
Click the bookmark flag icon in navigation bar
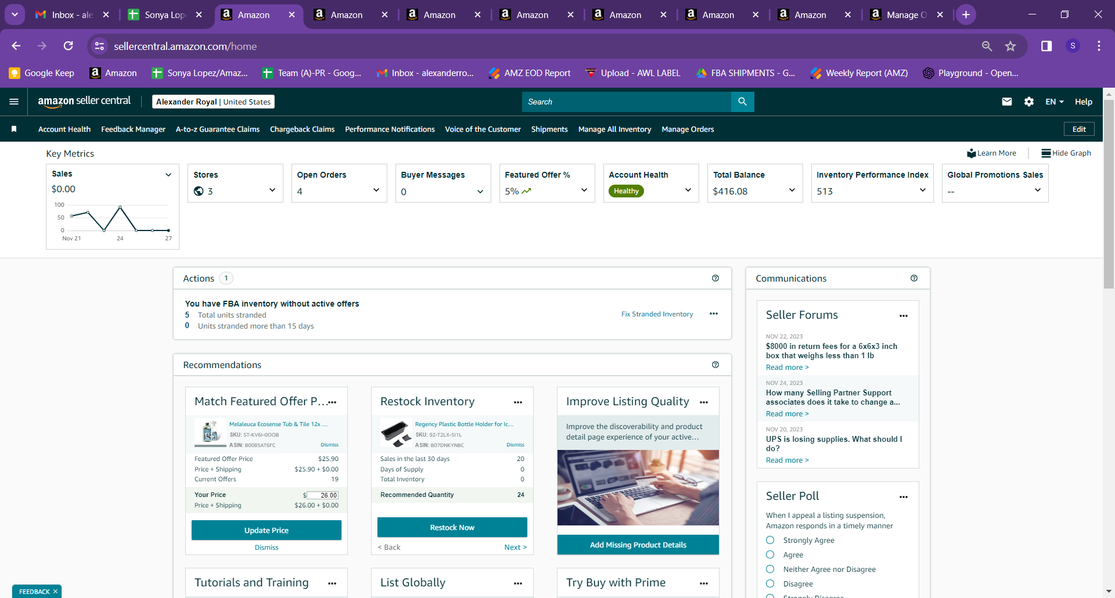(x=14, y=129)
